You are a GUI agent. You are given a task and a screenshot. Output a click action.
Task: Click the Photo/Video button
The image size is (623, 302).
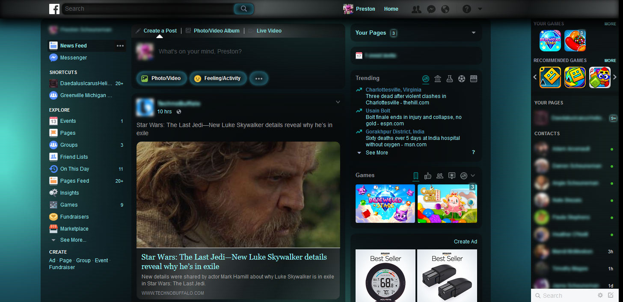pos(162,79)
